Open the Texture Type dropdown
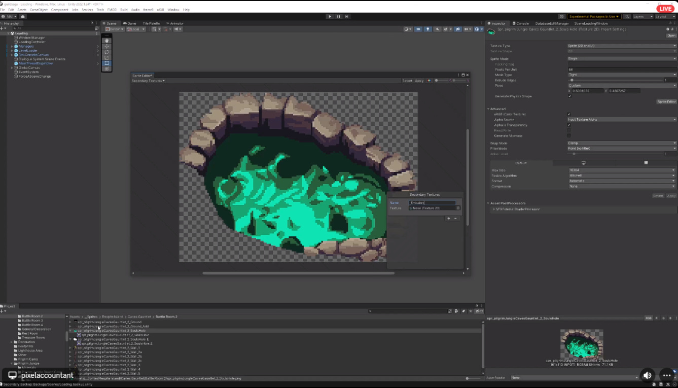This screenshot has width=678, height=388. (x=621, y=46)
